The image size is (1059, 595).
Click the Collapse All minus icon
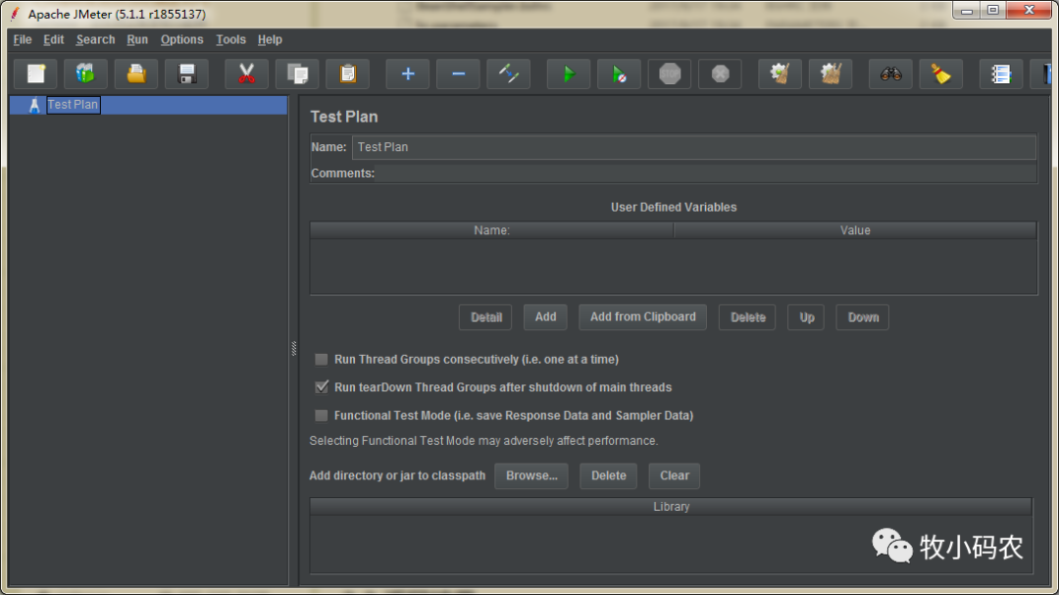458,74
